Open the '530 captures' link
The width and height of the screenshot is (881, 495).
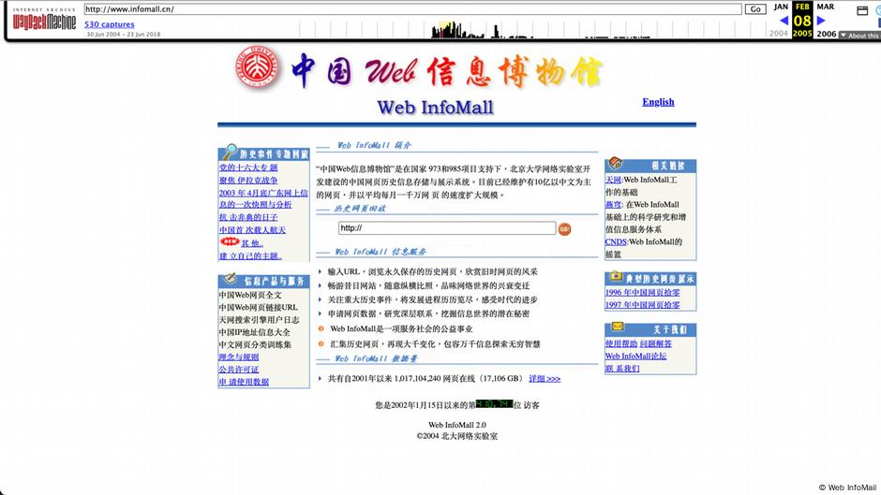[x=110, y=24]
